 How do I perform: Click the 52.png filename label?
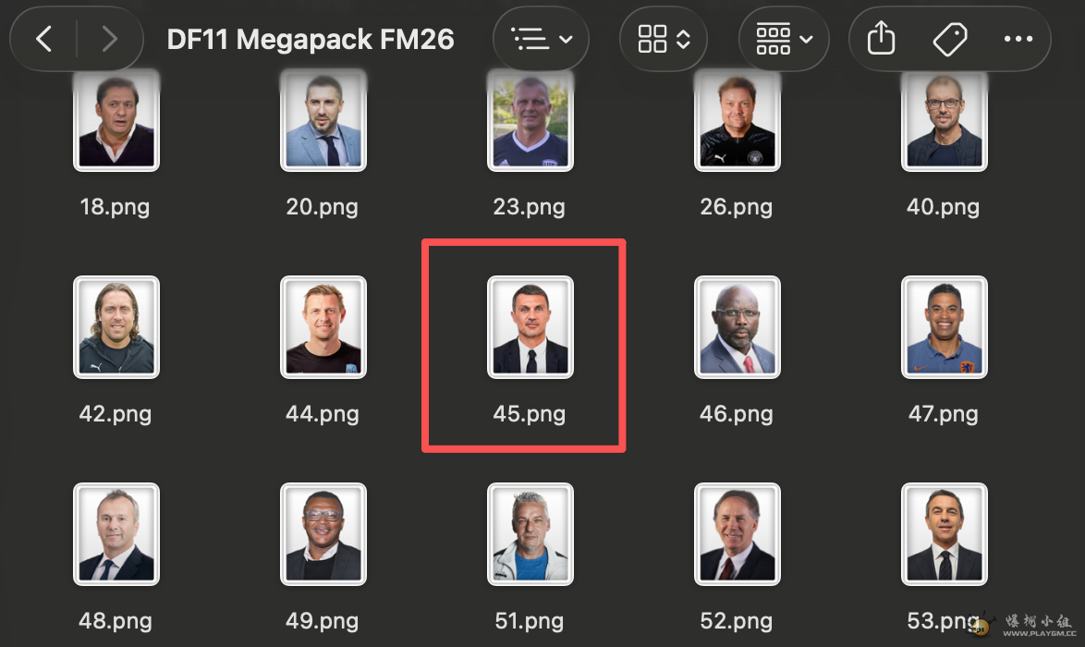point(737,620)
